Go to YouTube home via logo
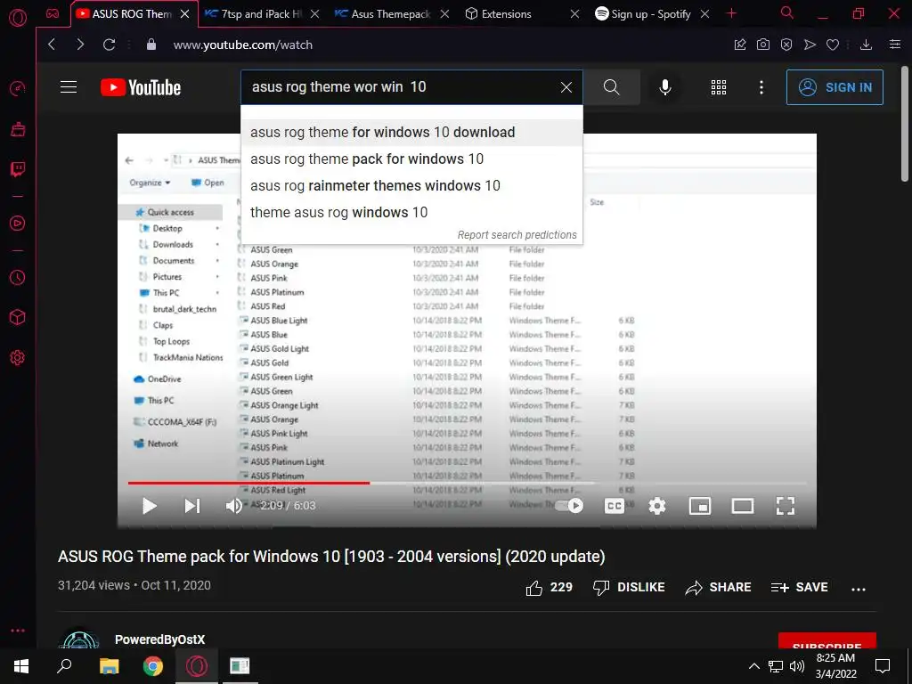The height and width of the screenshot is (684, 912). point(141,87)
